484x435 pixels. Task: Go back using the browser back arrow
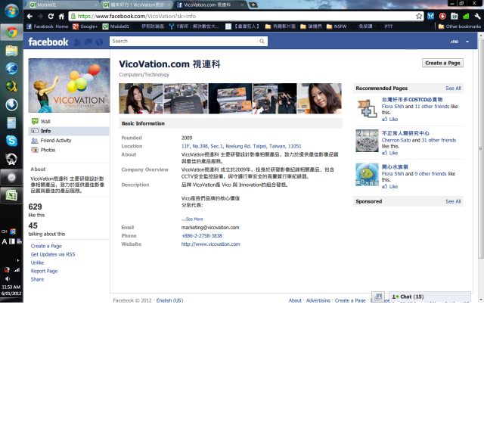[29, 17]
